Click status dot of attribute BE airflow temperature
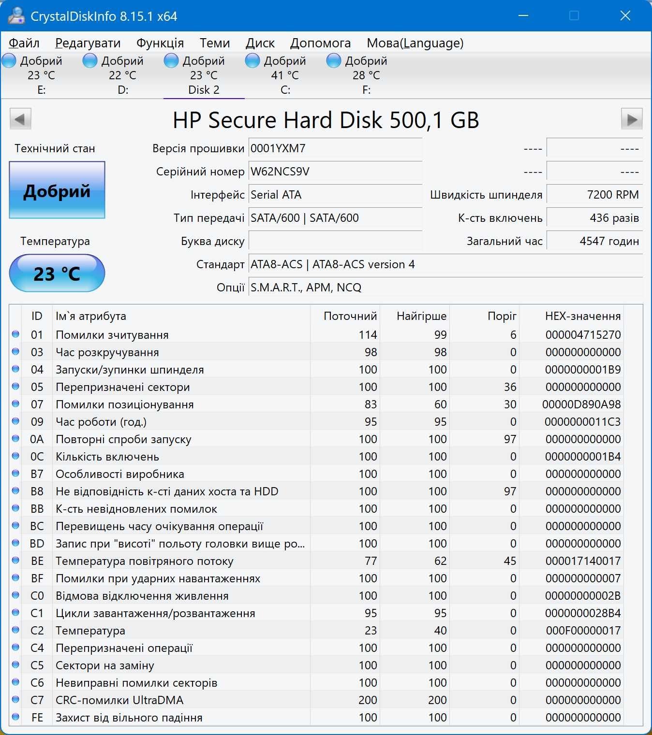652x735 pixels. click(15, 560)
